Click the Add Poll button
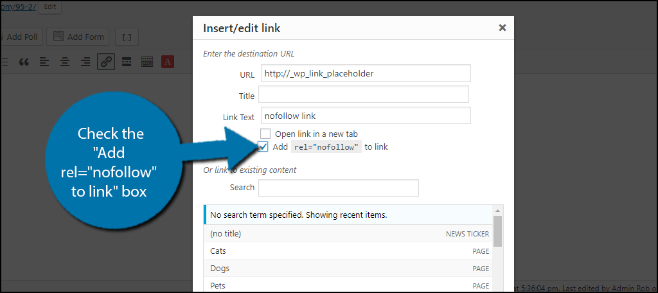 pos(21,37)
